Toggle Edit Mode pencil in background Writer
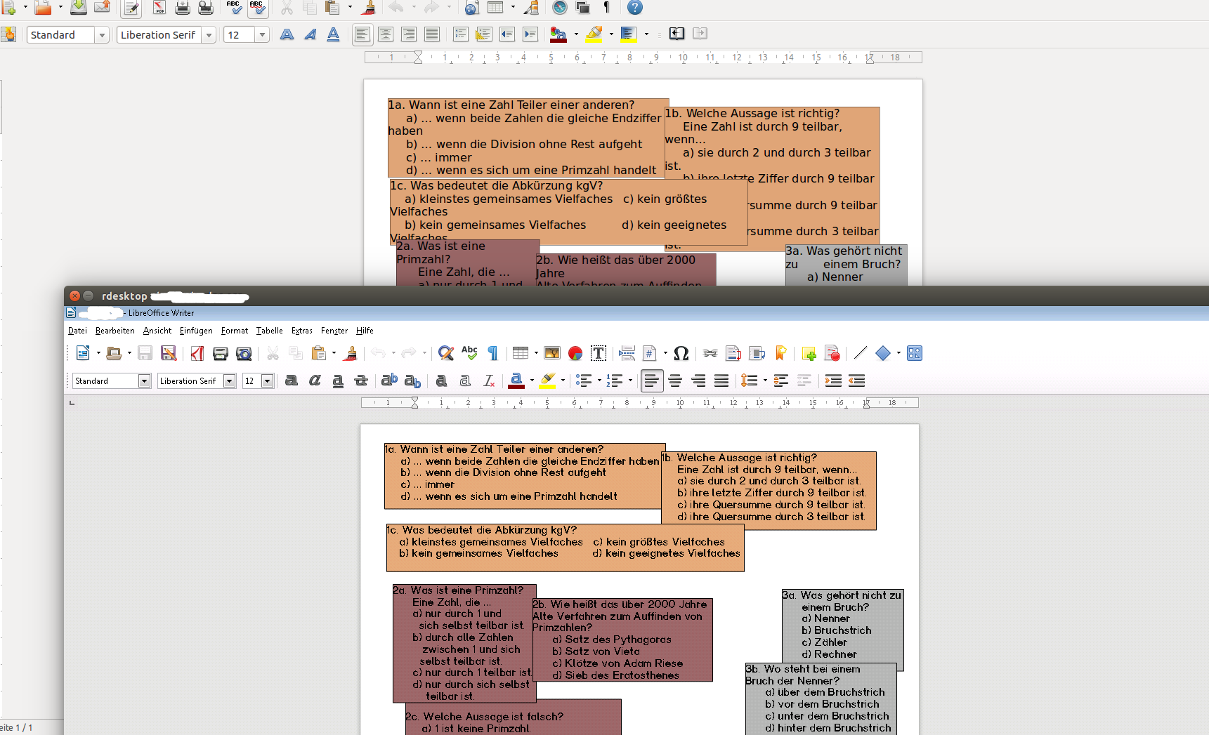This screenshot has width=1209, height=735. (131, 8)
